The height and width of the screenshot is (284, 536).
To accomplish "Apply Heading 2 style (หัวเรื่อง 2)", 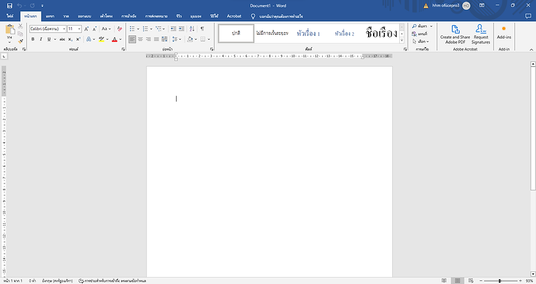I will (344, 33).
